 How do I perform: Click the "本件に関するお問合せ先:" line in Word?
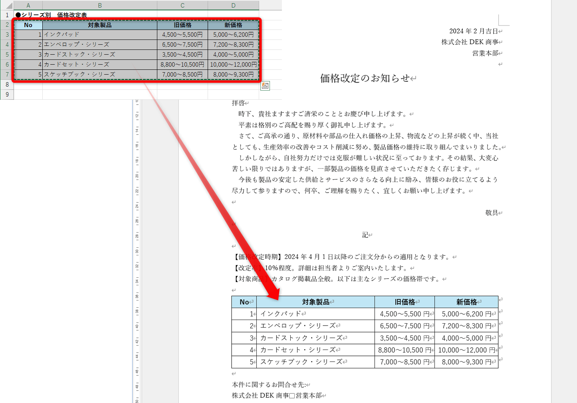269,385
